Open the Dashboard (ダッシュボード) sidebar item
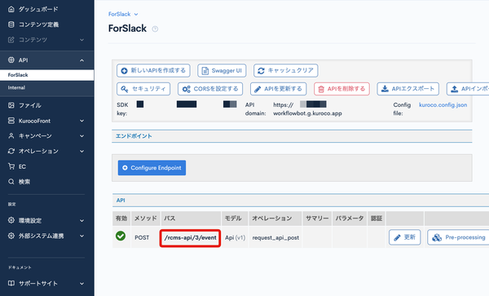Image resolution: width=489 pixels, height=296 pixels. click(38, 9)
